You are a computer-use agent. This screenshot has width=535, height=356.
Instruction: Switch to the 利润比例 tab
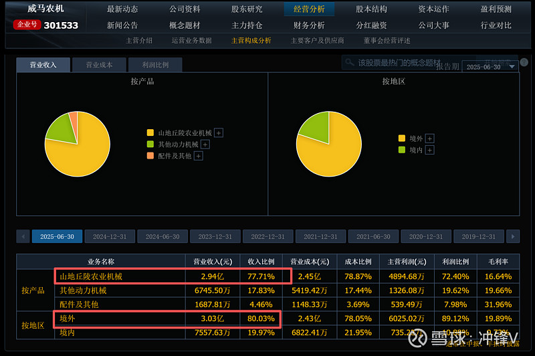155,65
